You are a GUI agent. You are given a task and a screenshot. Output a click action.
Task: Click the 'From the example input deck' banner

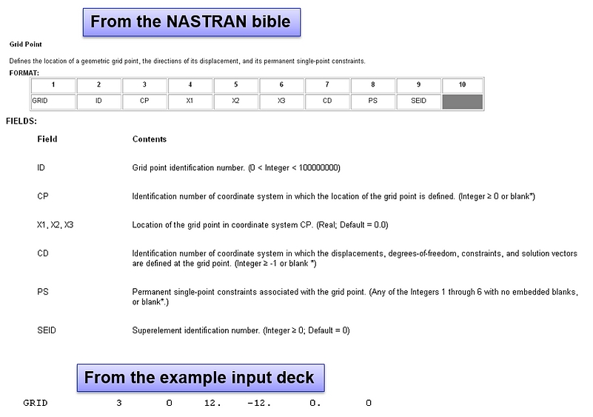[x=201, y=378]
